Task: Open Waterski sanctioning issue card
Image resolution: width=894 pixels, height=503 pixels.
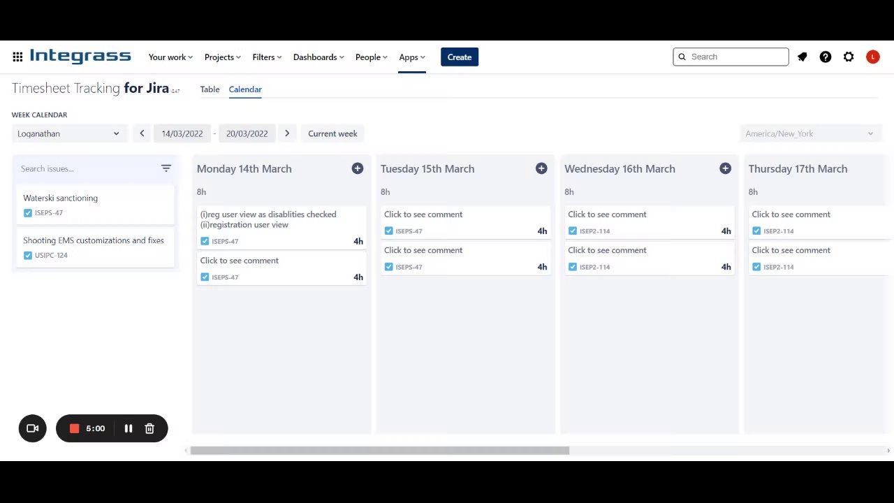Action: click(95, 205)
